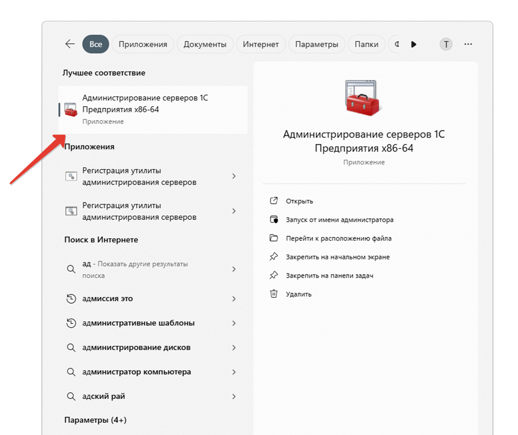Expand chevron beside 'адский рай'
The image size is (518, 435).
(234, 396)
